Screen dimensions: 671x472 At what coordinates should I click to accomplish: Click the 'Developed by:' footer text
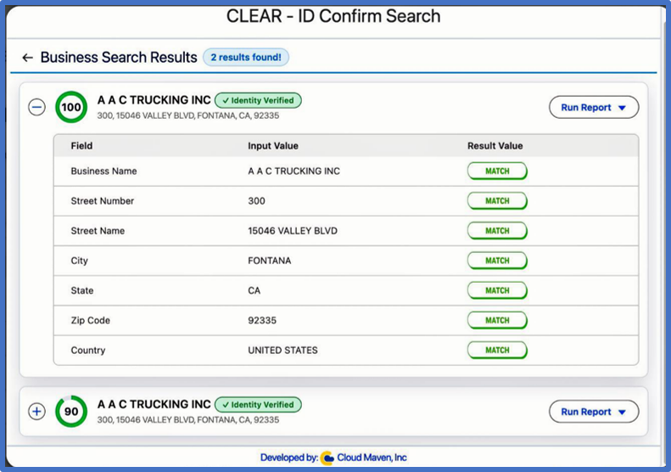[289, 458]
